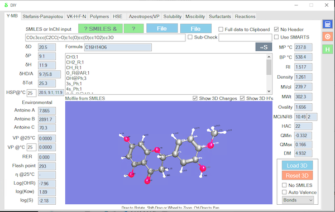Image resolution: width=335 pixels, height=212 pixels.
Task: Open the Azeotropes/VP tab
Action: [144, 16]
